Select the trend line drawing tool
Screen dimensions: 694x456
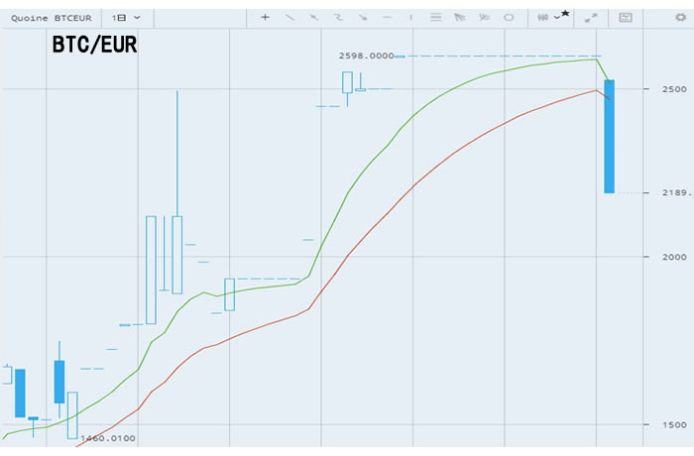(289, 17)
